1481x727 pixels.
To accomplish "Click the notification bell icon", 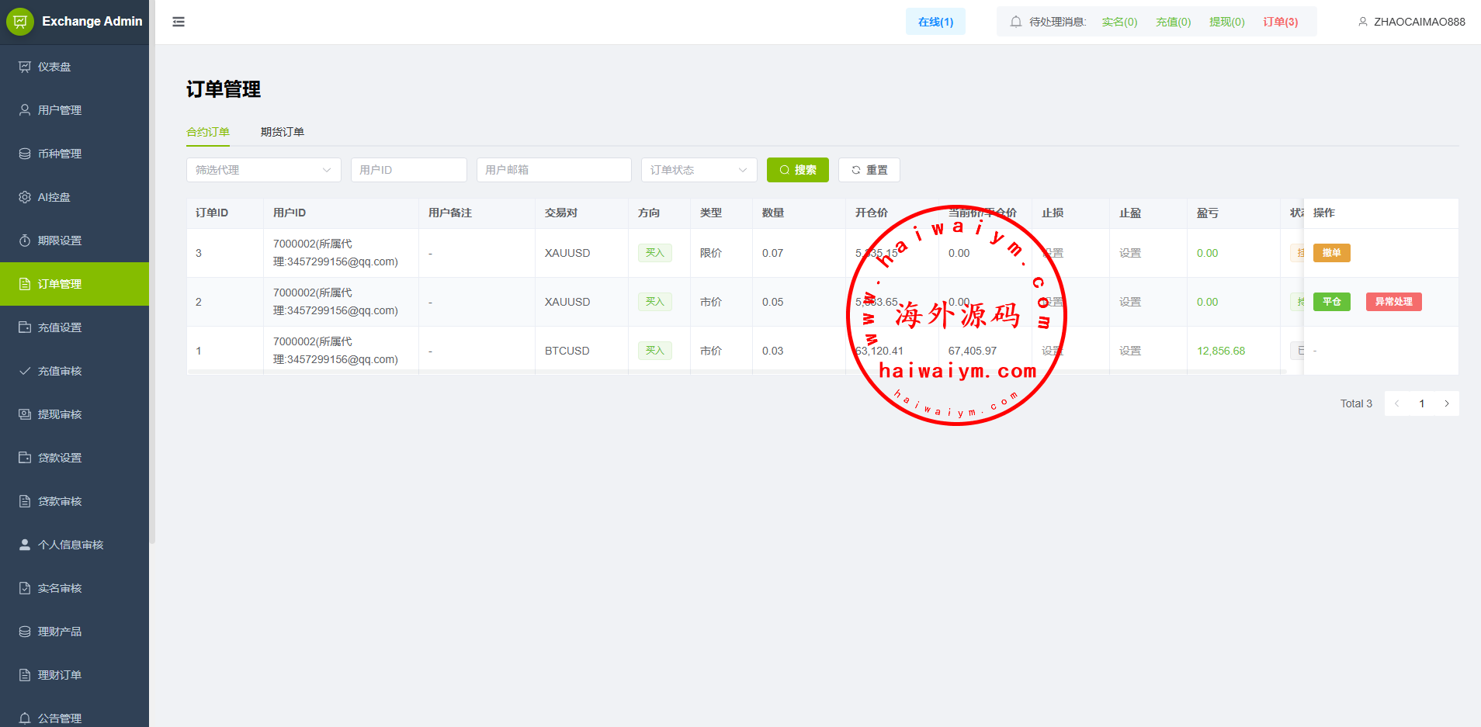I will 1015,22.
